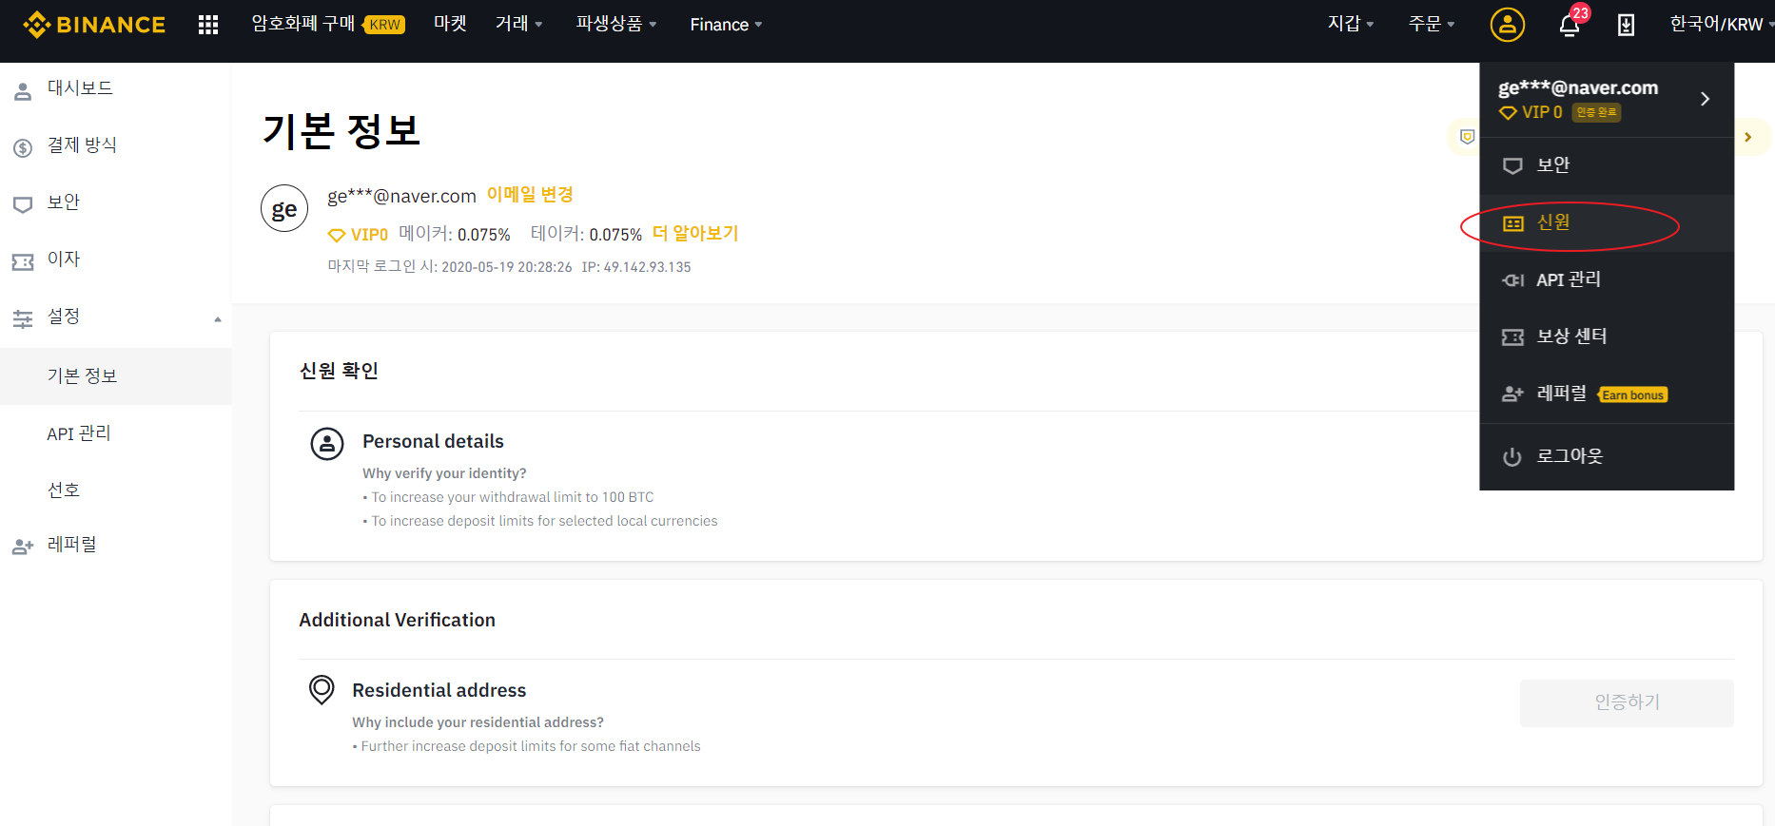The height and width of the screenshot is (826, 1775).
Task: Click the app download icon in header
Action: 1626,26
